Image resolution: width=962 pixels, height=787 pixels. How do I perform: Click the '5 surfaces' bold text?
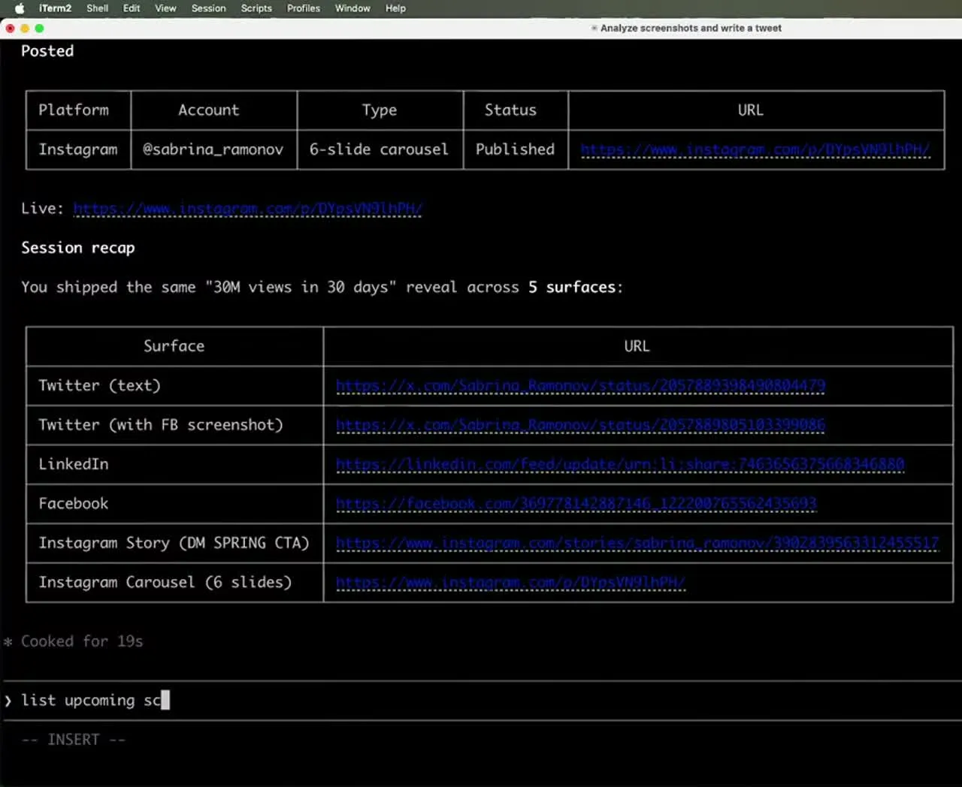tap(572, 287)
